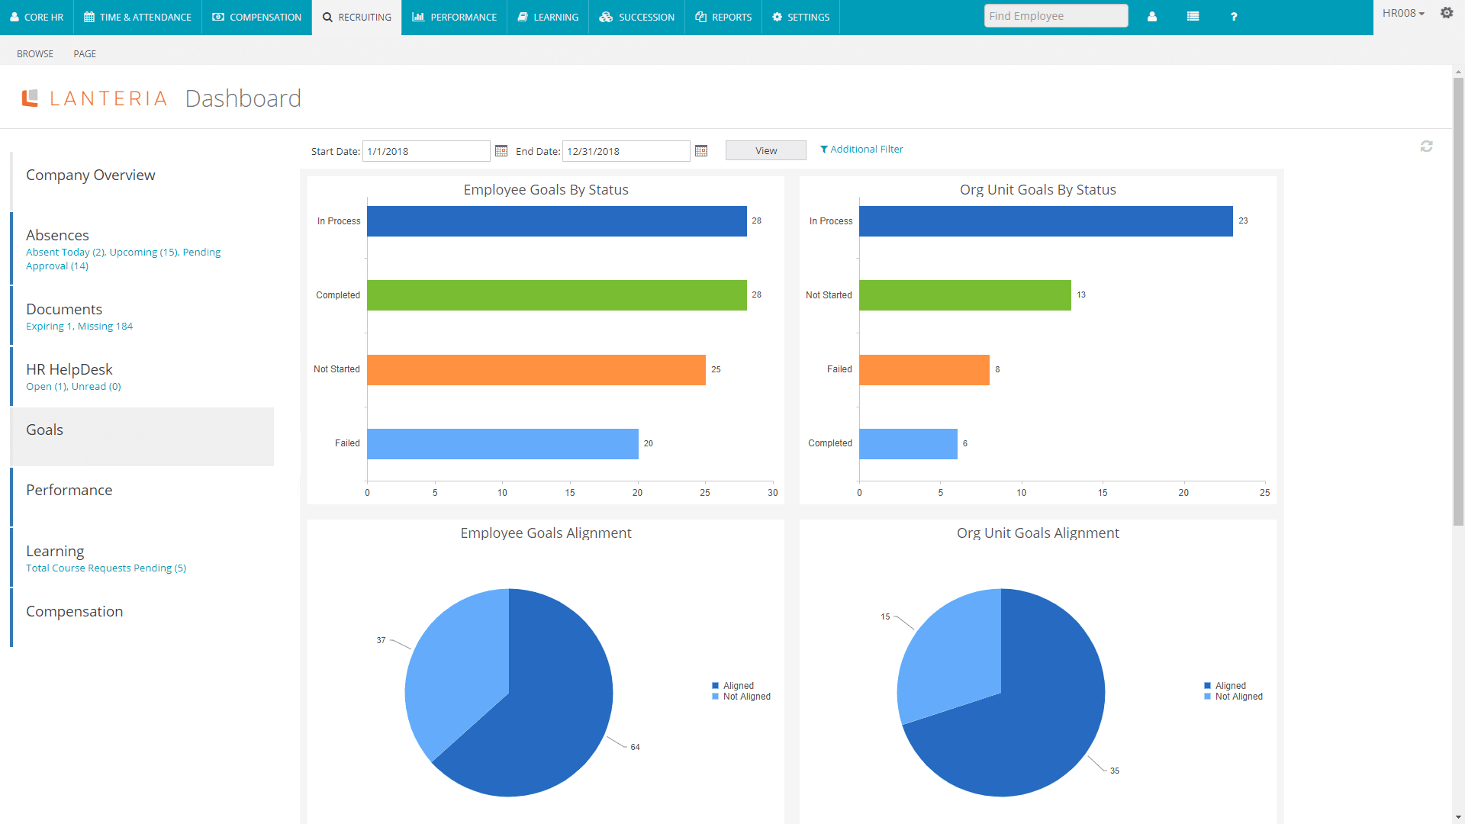Click Employee Goals Not Started bar
The height and width of the screenshot is (824, 1465).
pyautogui.click(x=536, y=369)
